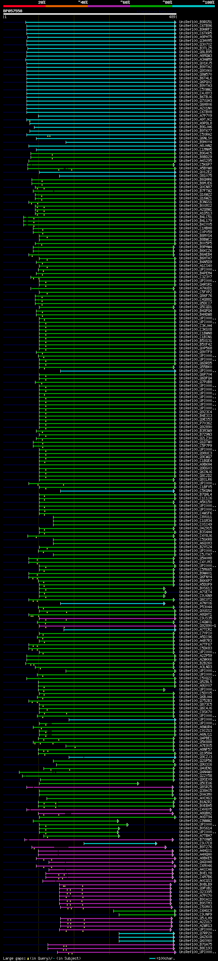218x961 pixels.
Task: Open hit UniRef100_A9PHT5
Action: coord(196,37)
